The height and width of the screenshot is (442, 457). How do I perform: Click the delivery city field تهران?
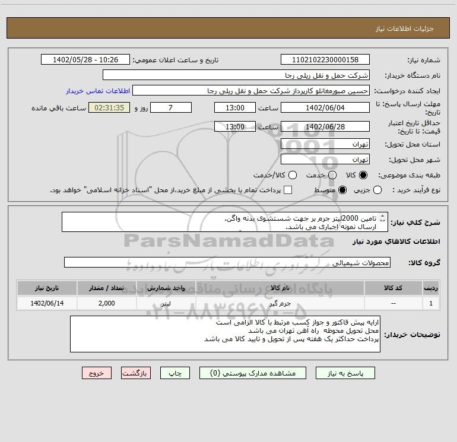tap(325, 160)
